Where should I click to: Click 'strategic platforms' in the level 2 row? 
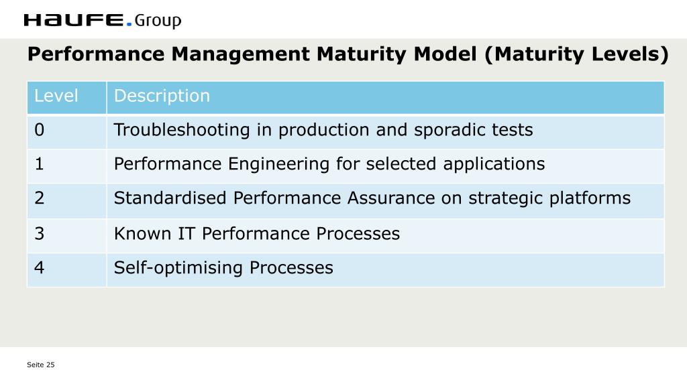point(549,198)
